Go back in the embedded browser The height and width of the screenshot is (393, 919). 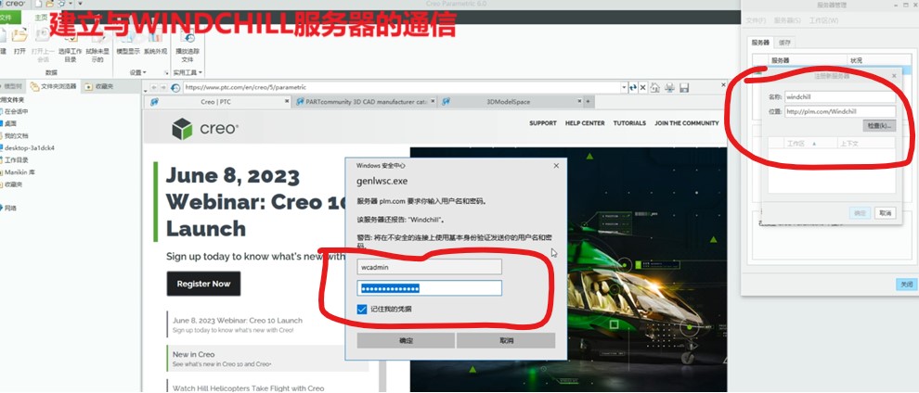[x=154, y=88]
